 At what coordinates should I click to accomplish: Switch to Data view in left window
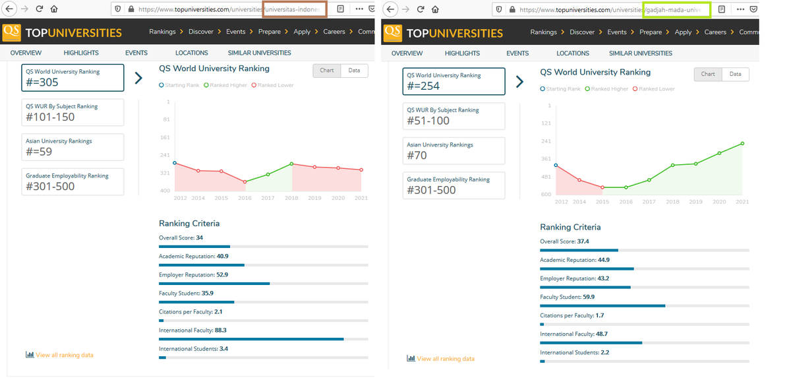pos(354,70)
